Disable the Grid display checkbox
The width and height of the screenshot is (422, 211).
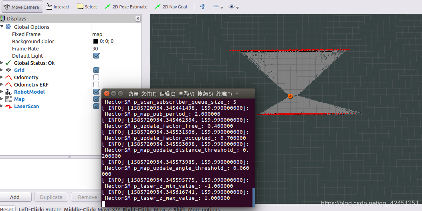[96, 70]
